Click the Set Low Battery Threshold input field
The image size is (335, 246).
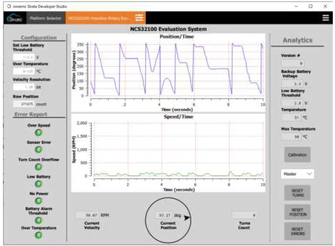tap(24, 58)
